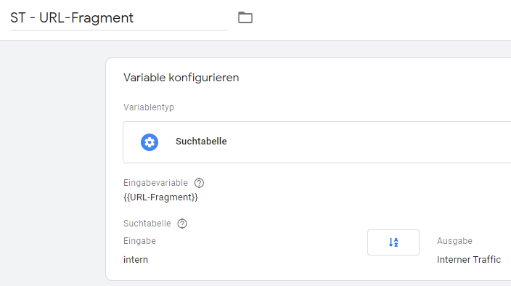Click the folder icon beside the variable name
Viewport: 511px width, 286px height.
coord(245,17)
